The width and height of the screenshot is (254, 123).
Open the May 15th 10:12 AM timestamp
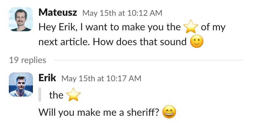click(x=122, y=13)
